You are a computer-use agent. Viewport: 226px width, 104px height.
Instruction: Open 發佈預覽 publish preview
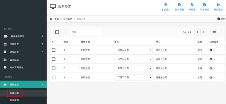pos(179,7)
